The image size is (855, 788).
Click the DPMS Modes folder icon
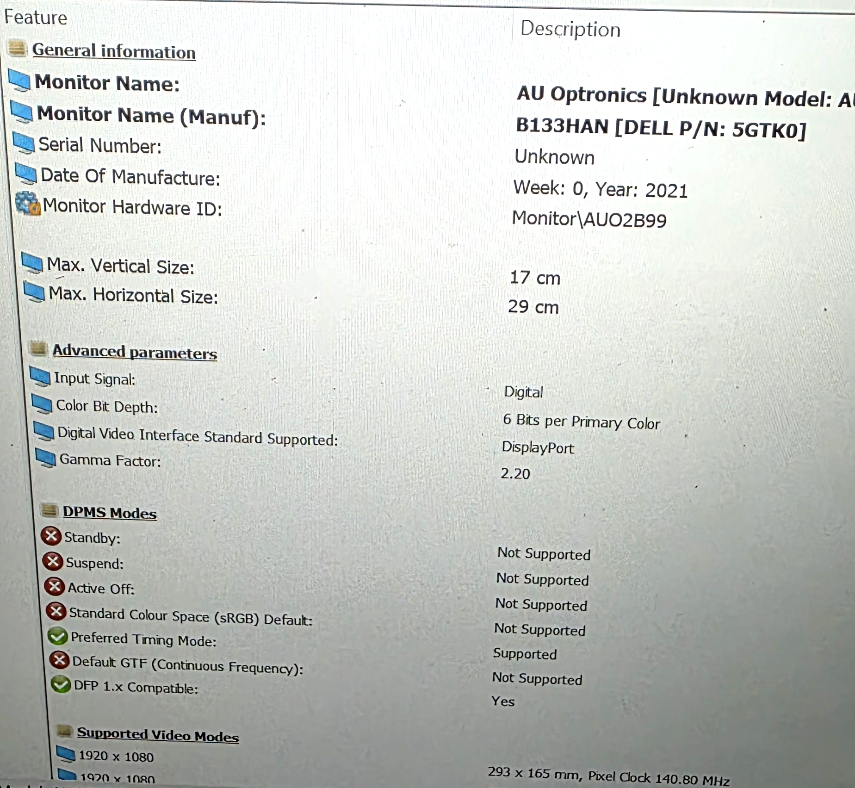point(49,510)
